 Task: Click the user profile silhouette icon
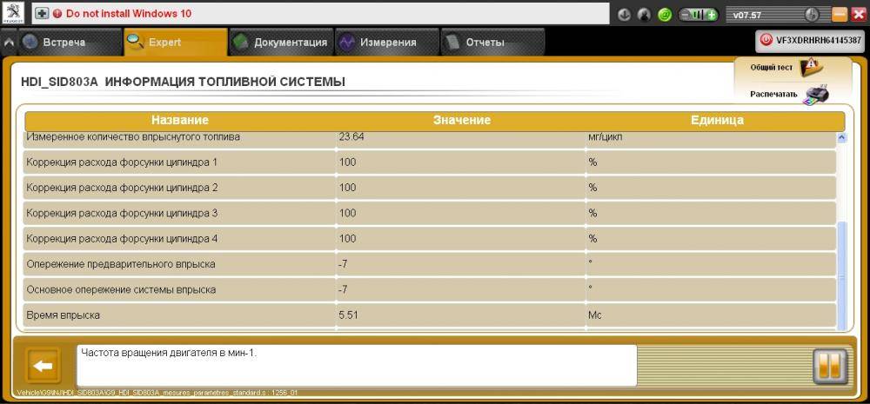tap(644, 15)
